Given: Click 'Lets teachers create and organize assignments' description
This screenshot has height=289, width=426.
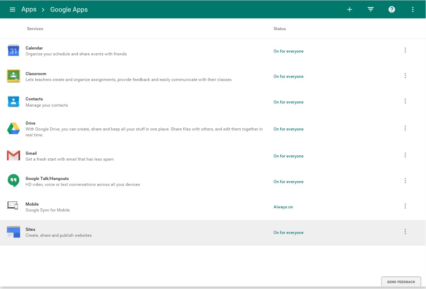Looking at the screenshot, I should pyautogui.click(x=128, y=80).
